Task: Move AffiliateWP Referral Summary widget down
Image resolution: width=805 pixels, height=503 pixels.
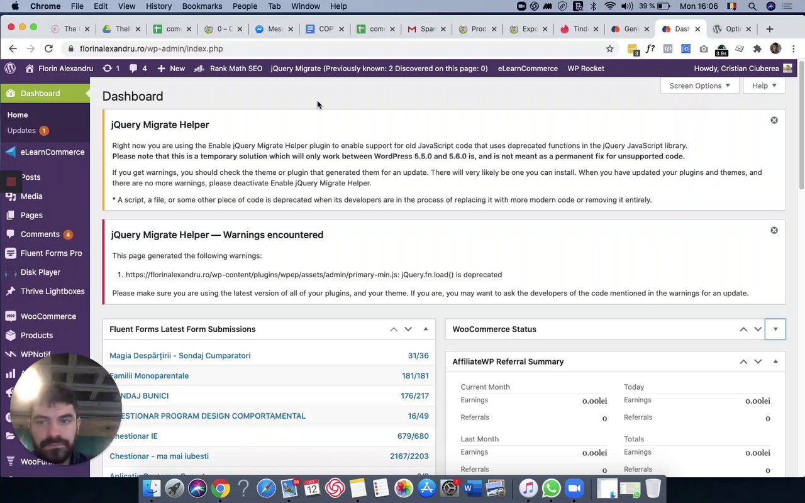Action: click(758, 362)
